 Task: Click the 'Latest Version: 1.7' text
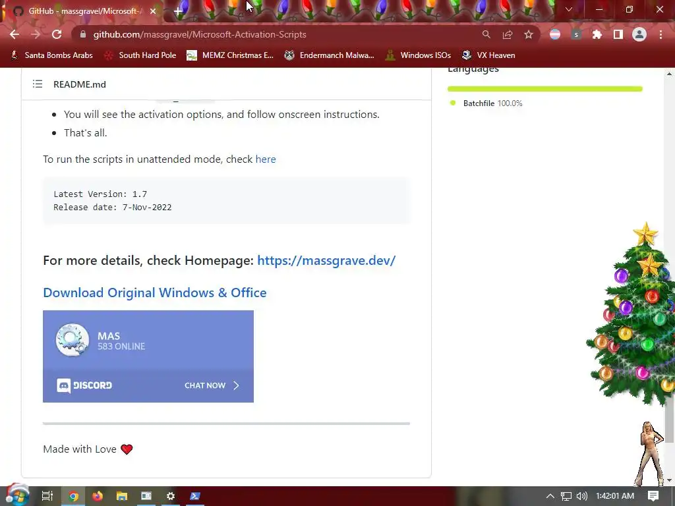pyautogui.click(x=100, y=194)
